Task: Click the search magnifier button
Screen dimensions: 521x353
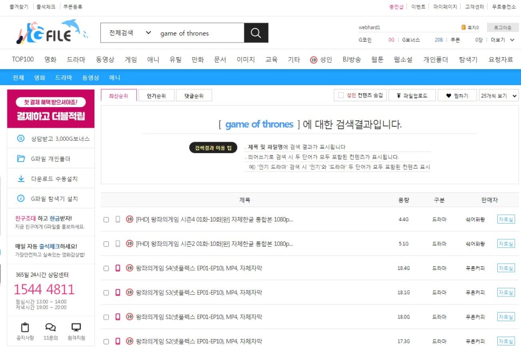Action: point(256,33)
